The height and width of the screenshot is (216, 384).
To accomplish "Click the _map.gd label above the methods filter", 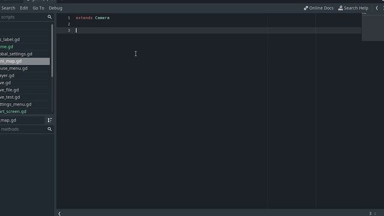I will click(x=8, y=120).
